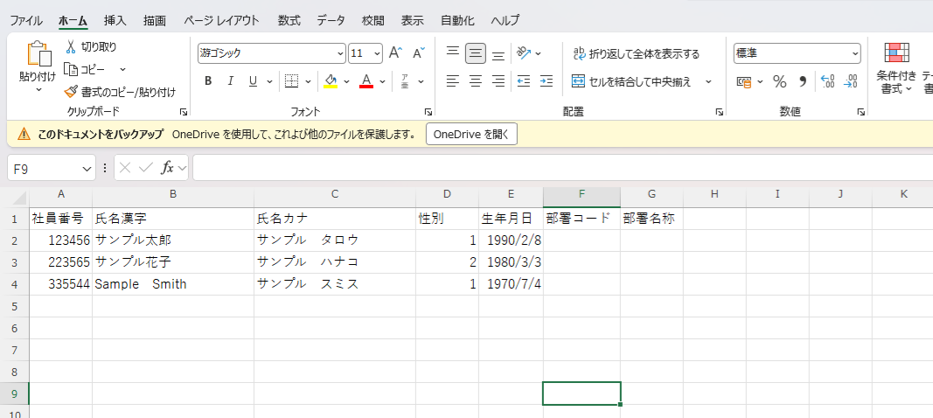The width and height of the screenshot is (933, 418).
Task: Select cell B2 containing サンプル太郎
Action: (172, 240)
